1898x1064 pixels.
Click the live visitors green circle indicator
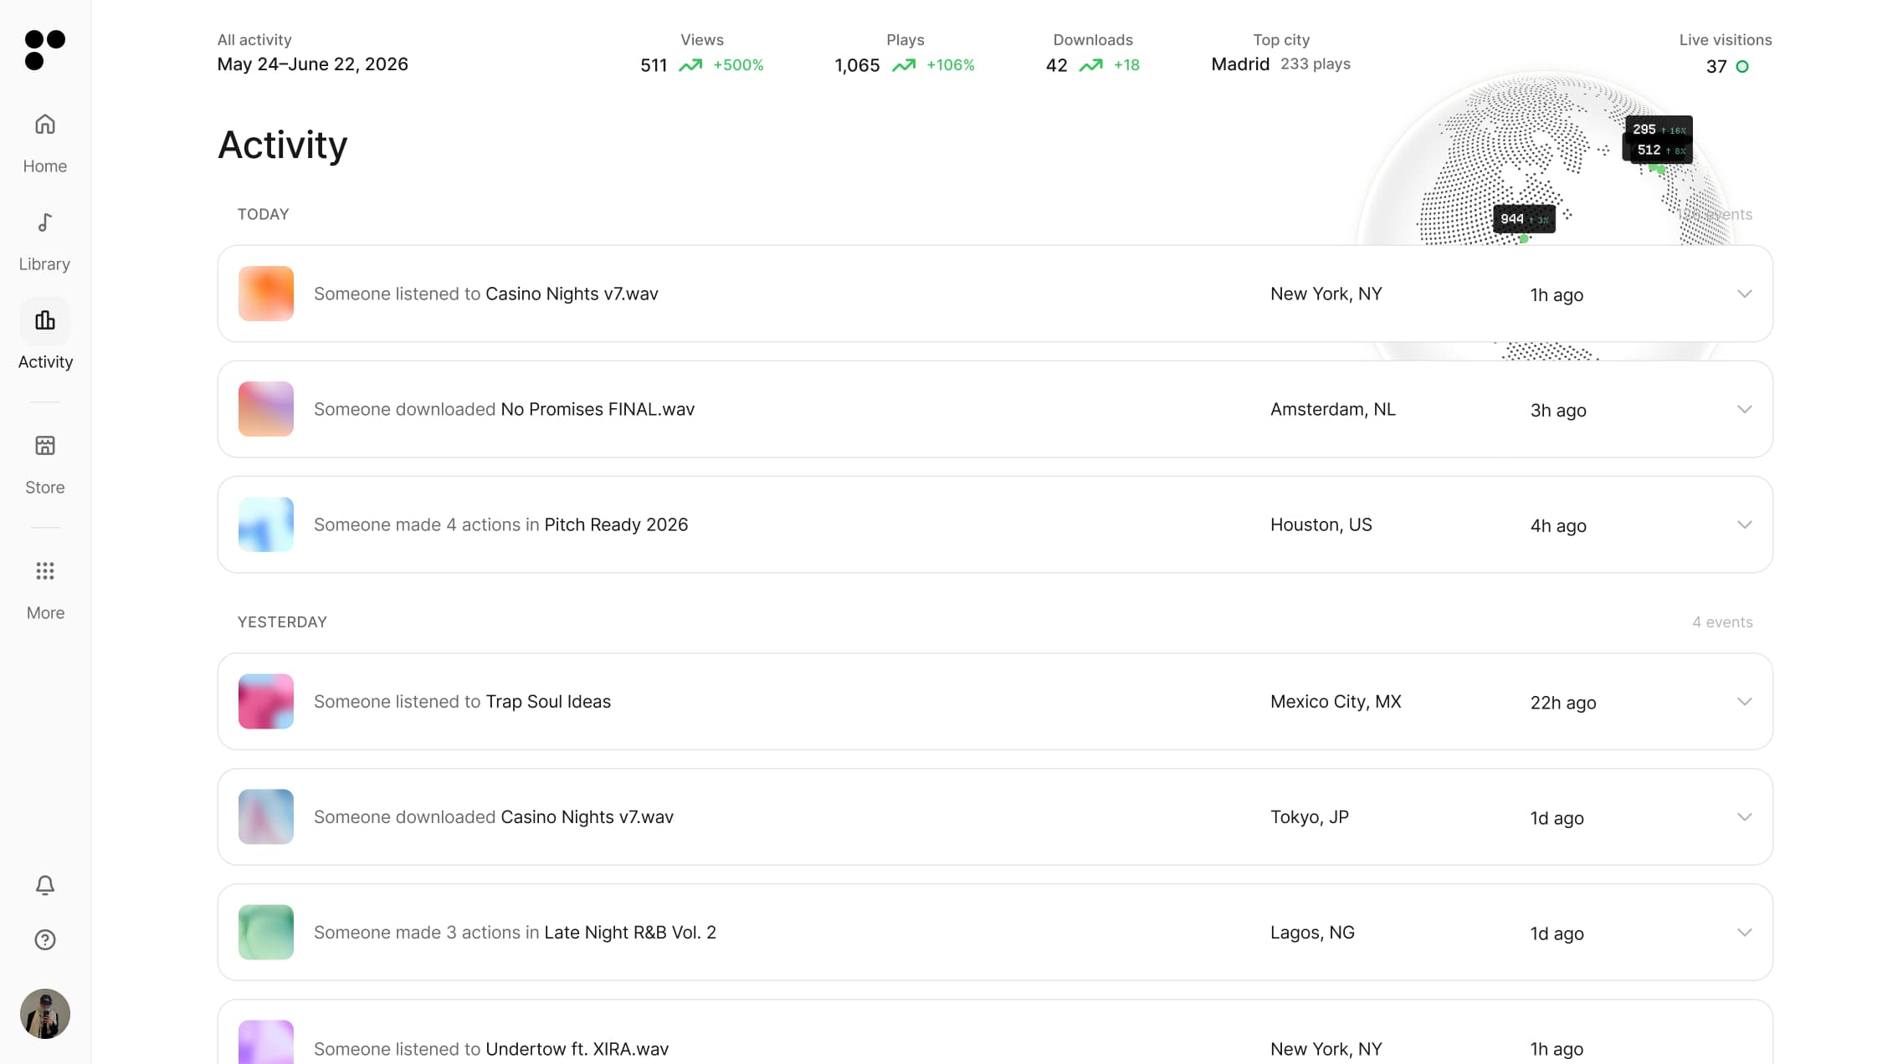[1742, 66]
